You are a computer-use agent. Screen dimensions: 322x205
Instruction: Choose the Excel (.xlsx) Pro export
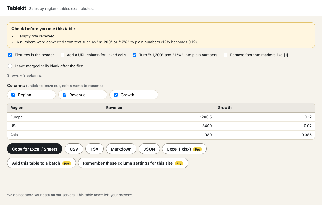[184, 149]
